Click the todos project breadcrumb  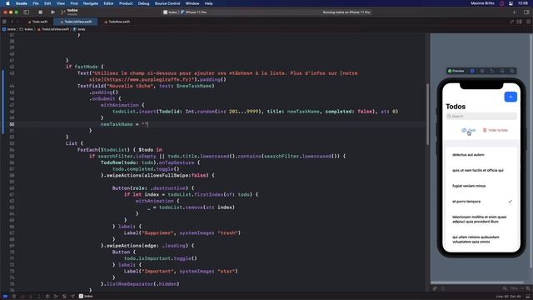(x=9, y=29)
